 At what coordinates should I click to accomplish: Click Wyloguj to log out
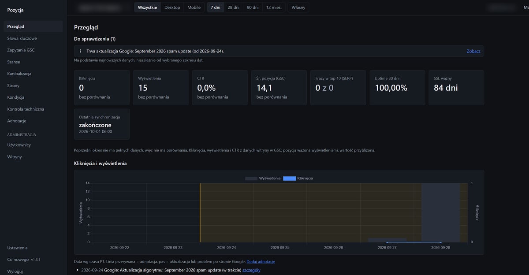[x=34, y=271]
